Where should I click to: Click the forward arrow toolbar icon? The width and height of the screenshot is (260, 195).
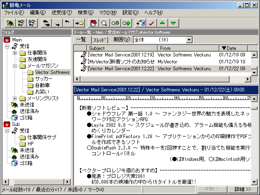click(x=57, y=23)
